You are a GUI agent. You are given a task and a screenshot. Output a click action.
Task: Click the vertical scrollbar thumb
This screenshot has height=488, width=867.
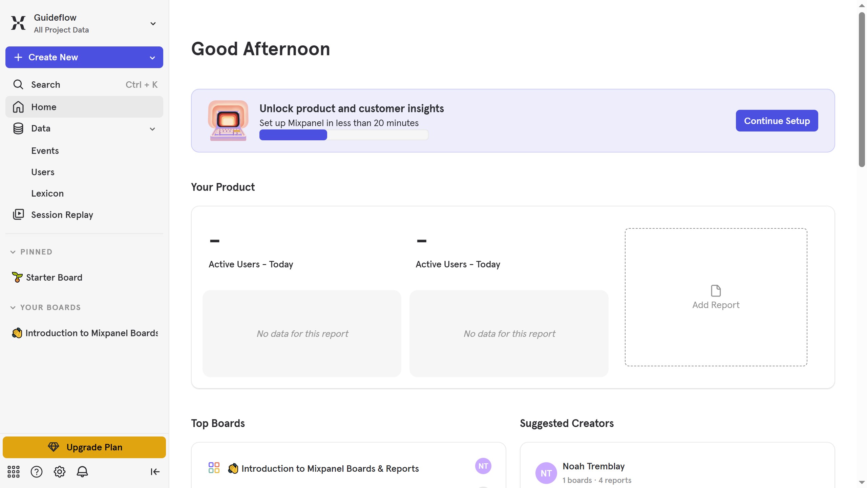(x=862, y=90)
